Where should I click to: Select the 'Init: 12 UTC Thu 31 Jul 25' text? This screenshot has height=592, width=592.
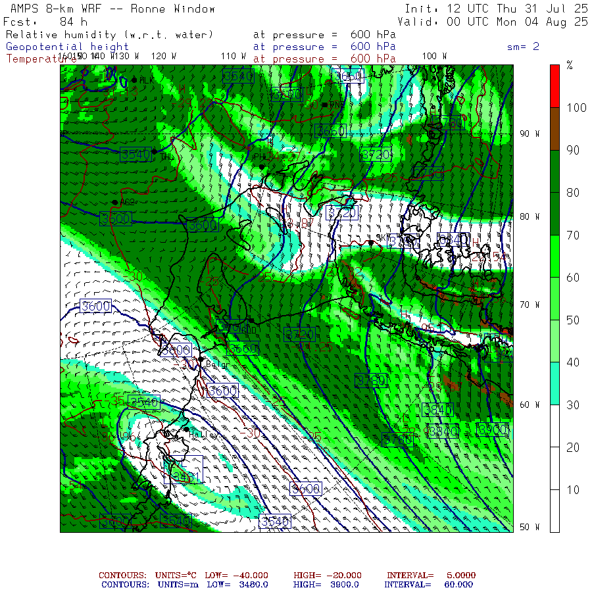[497, 9]
